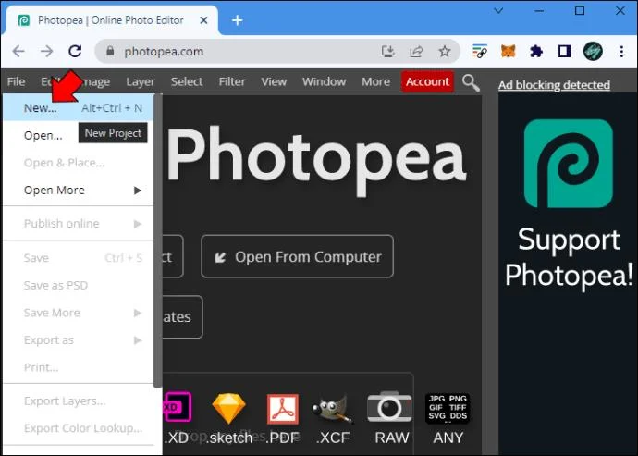Click the red Account button

pos(427,81)
